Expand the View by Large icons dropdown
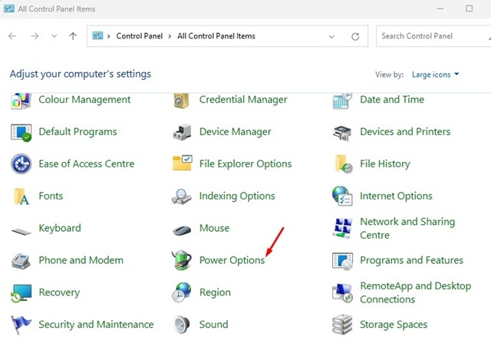 435,74
